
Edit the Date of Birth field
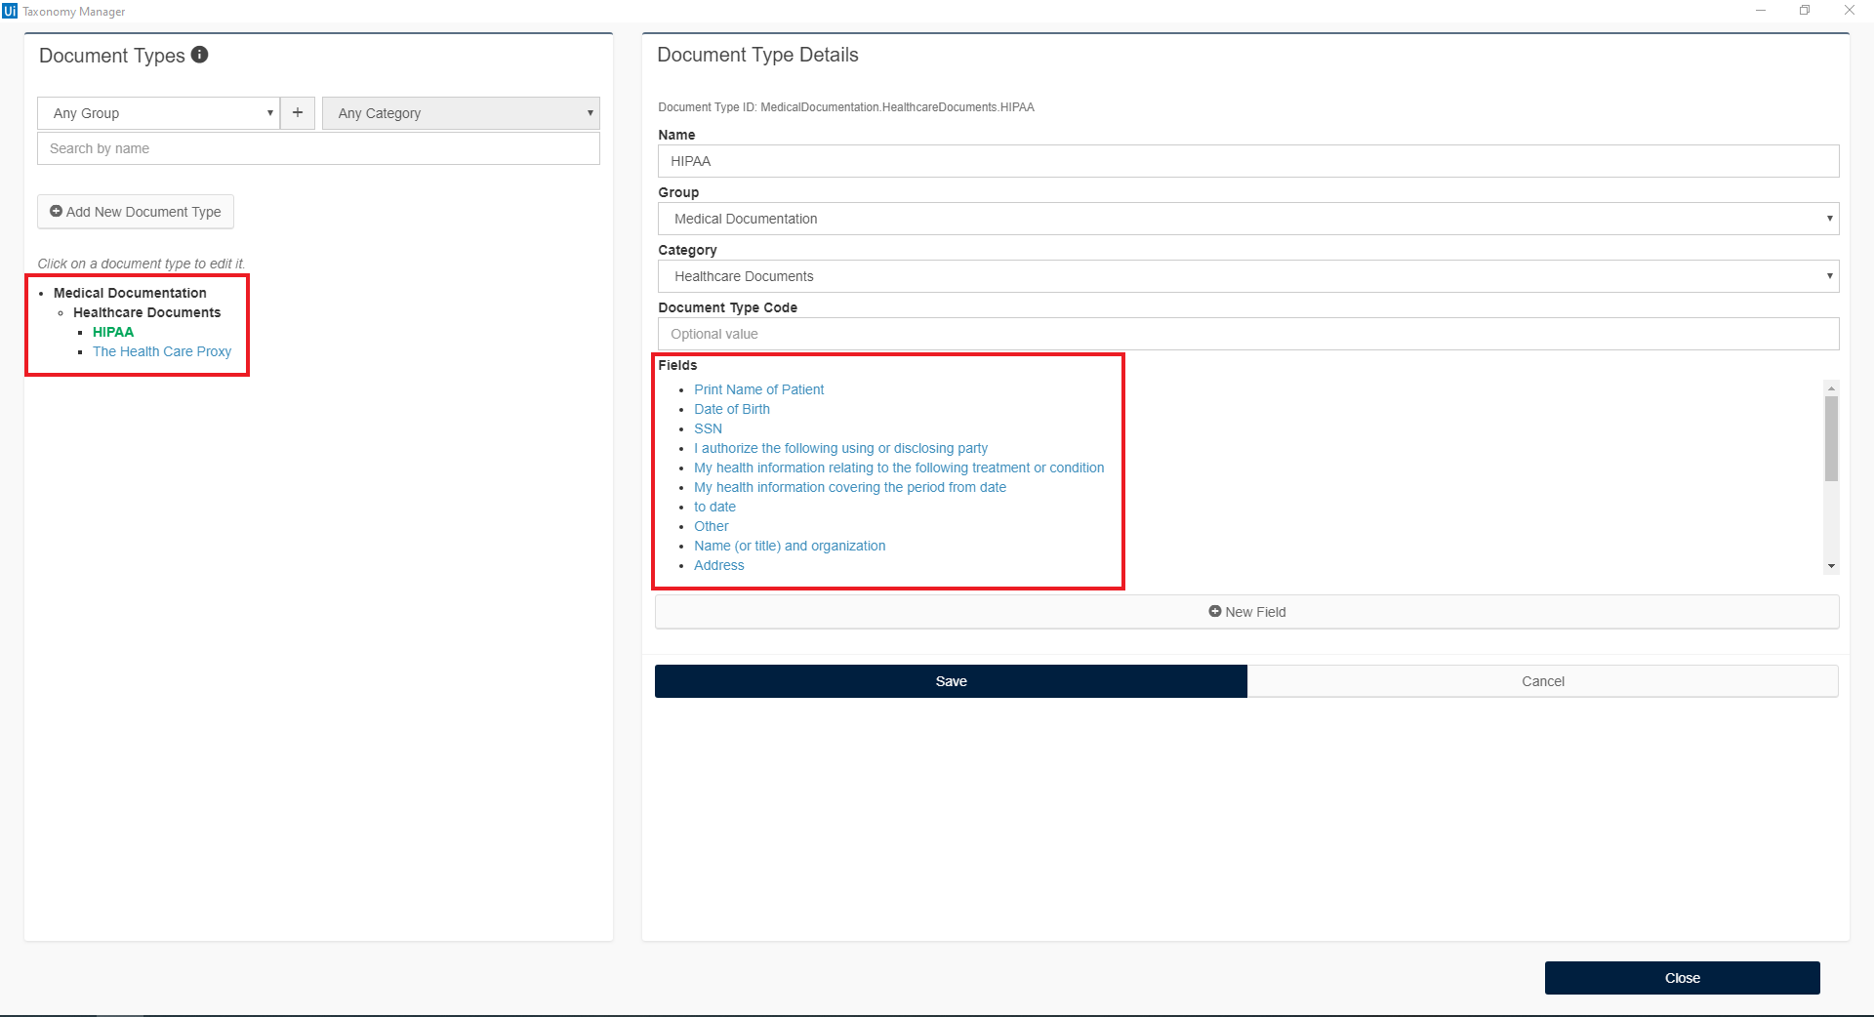pos(731,409)
